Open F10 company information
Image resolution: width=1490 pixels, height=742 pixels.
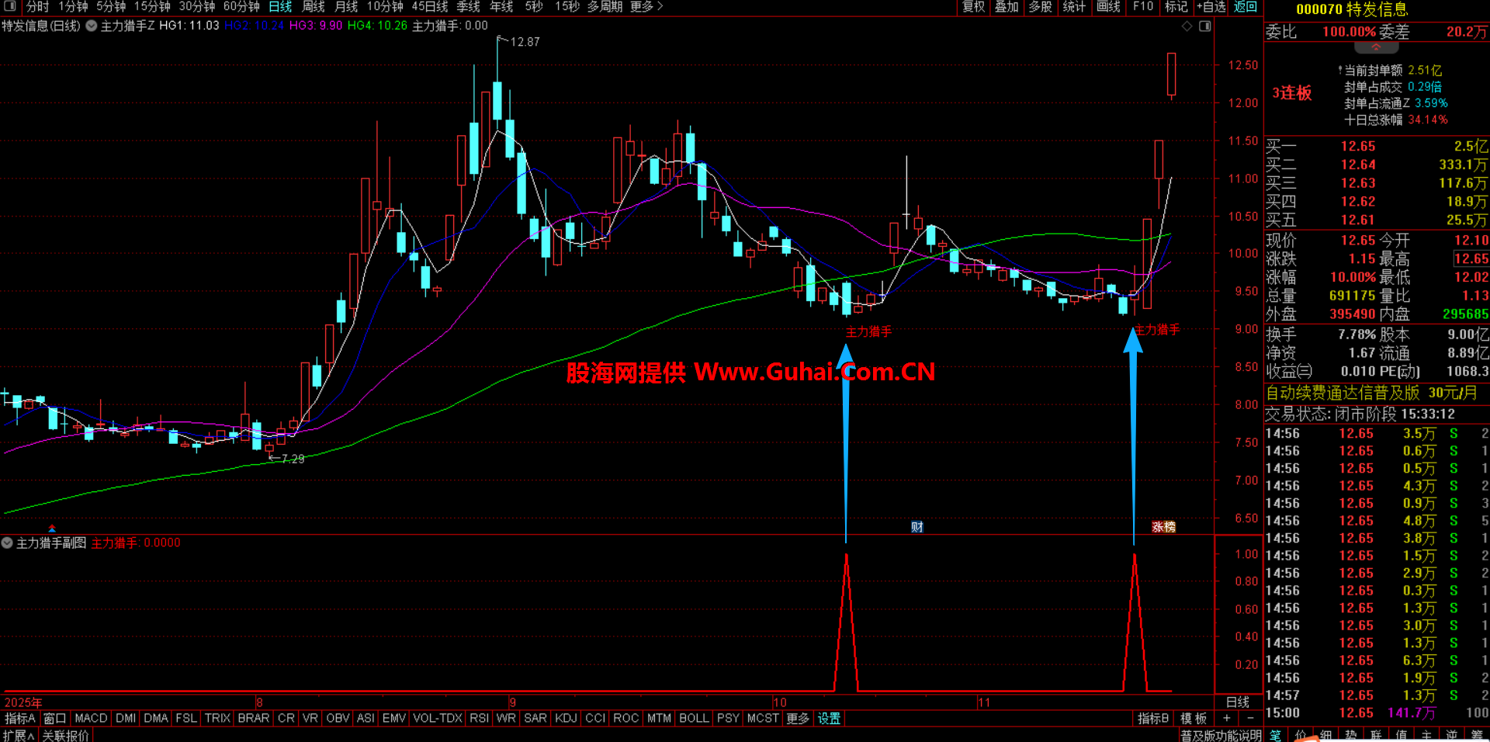pyautogui.click(x=1143, y=6)
